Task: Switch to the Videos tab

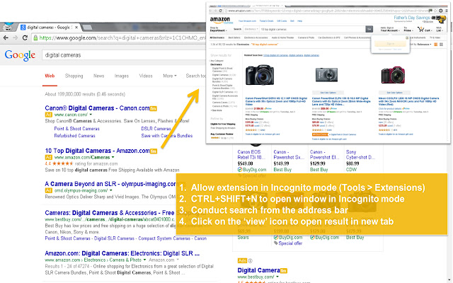Action: coord(146,76)
